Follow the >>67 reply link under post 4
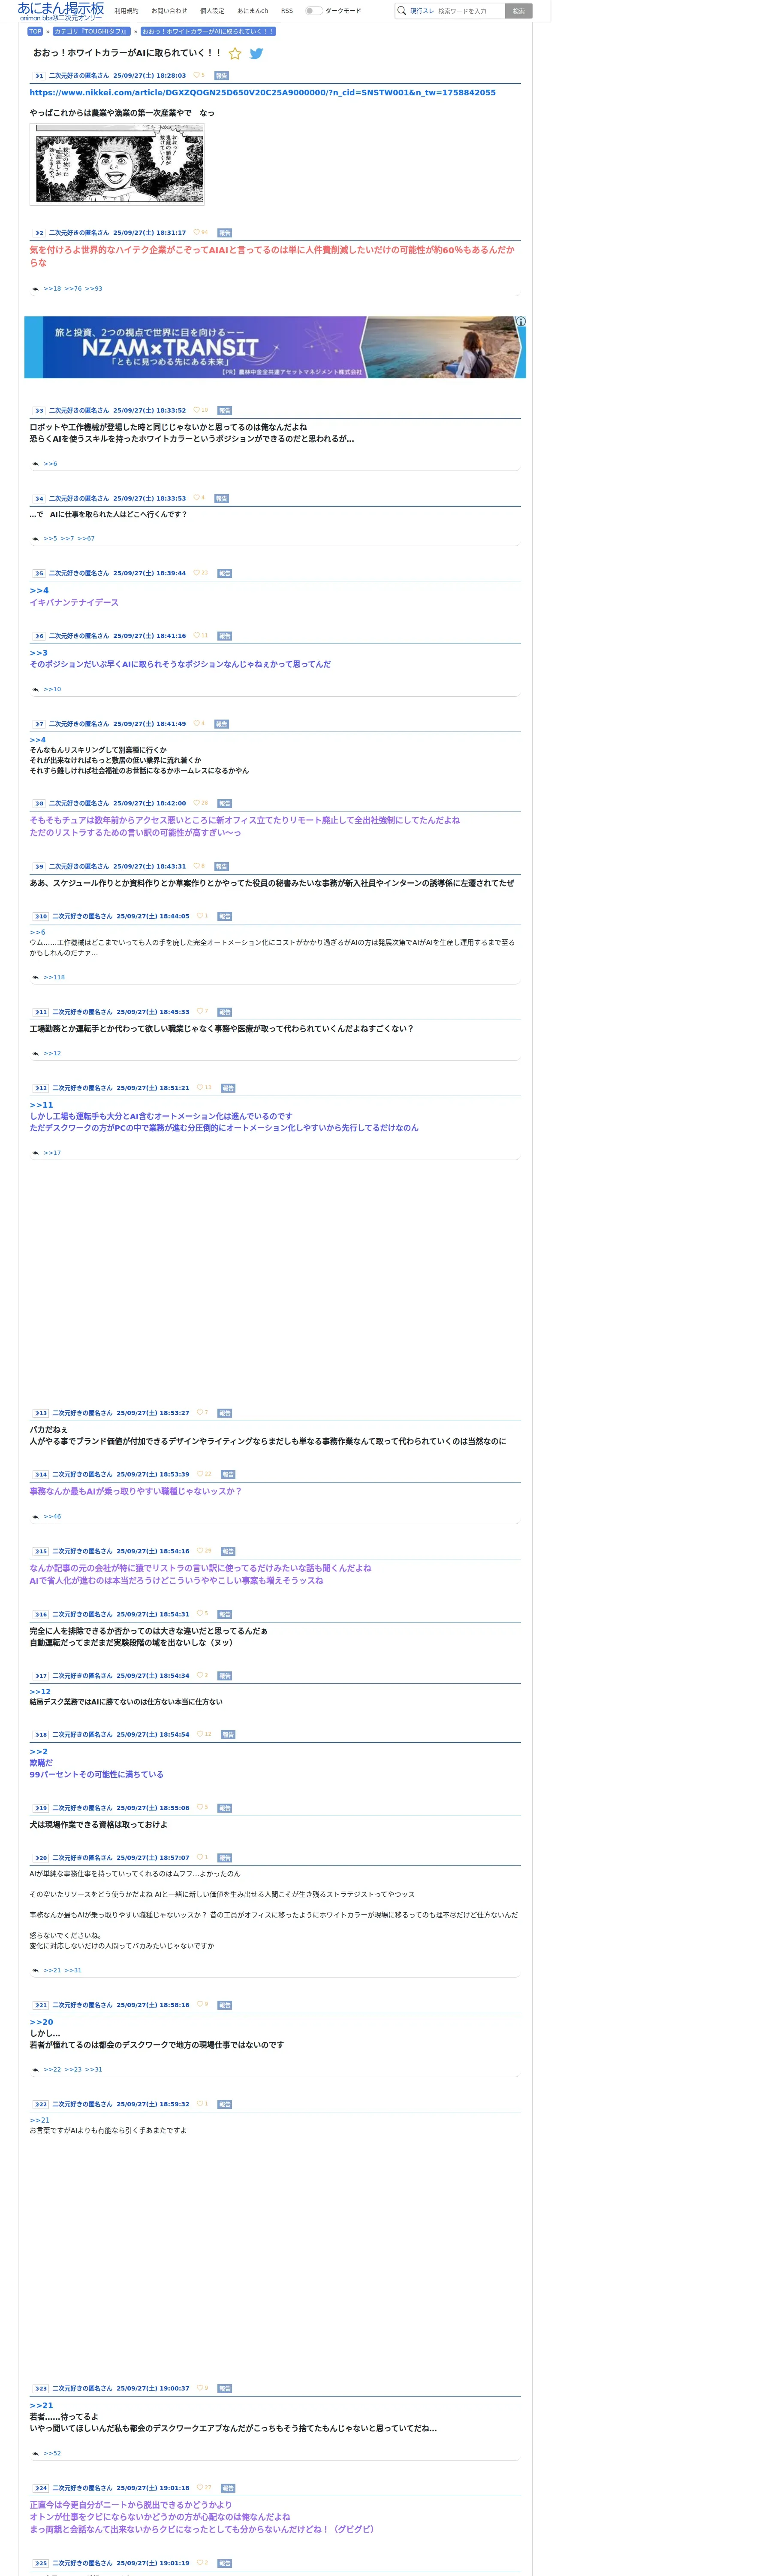The height and width of the screenshot is (2576, 777). pyautogui.click(x=86, y=538)
